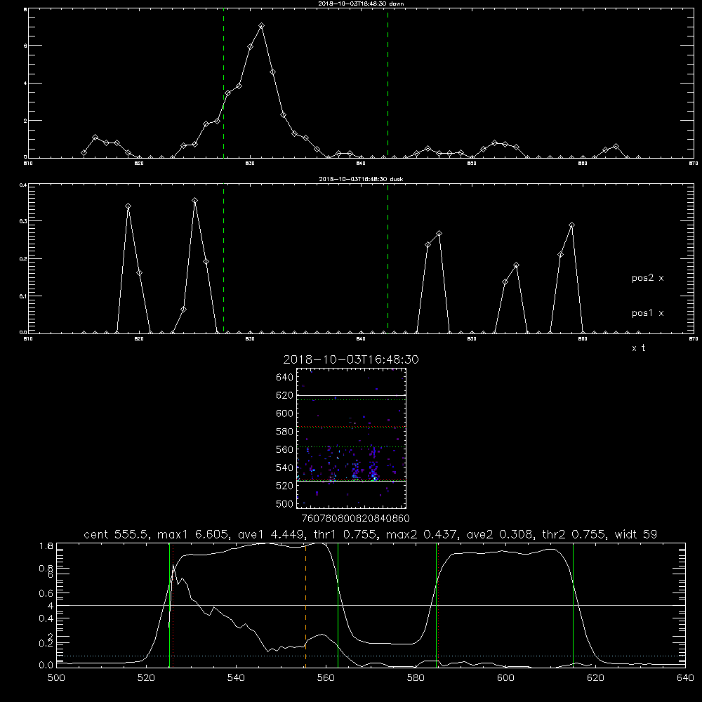Click the rightmost dusk peak diamond near 859
This screenshot has height=702, width=702.
tap(571, 225)
